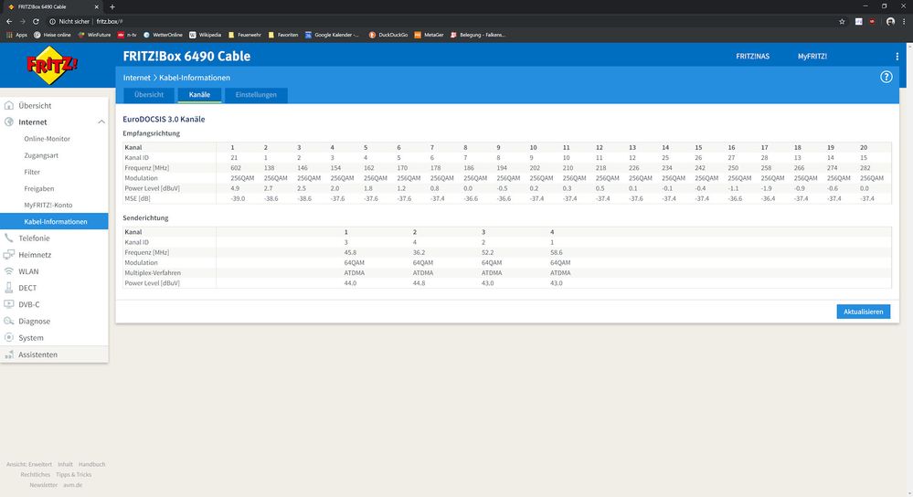Viewport: 913px width, 497px height.
Task: Click the Telefonie phone icon
Action: [x=9, y=238]
